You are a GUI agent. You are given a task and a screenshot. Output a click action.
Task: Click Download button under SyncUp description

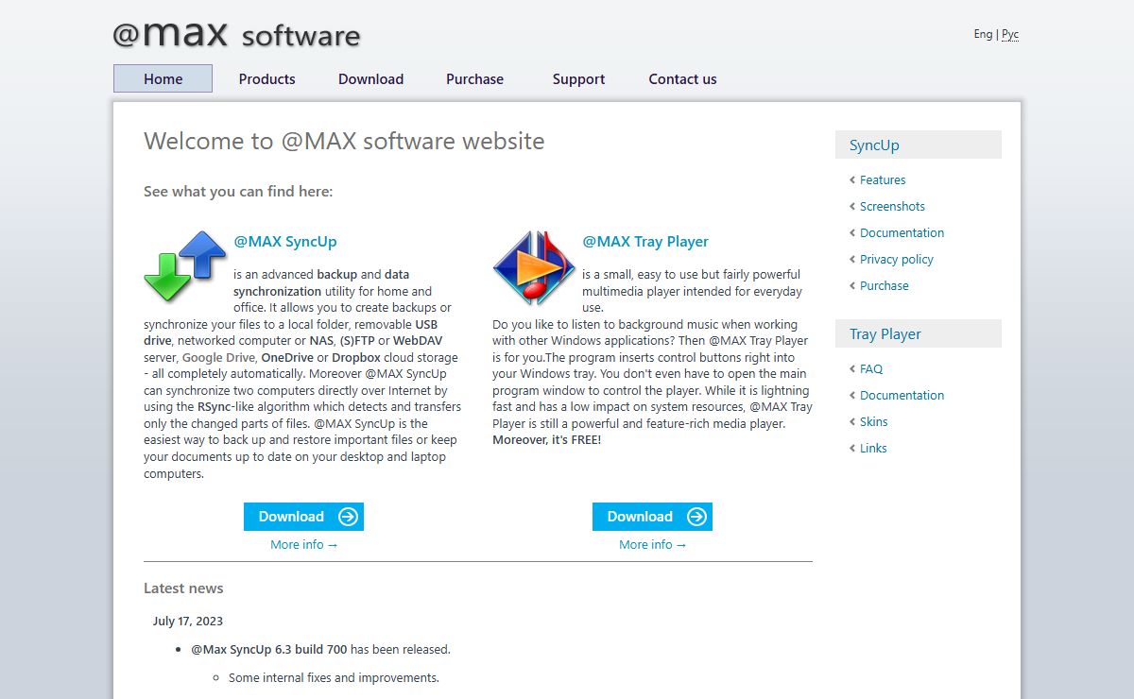303,517
